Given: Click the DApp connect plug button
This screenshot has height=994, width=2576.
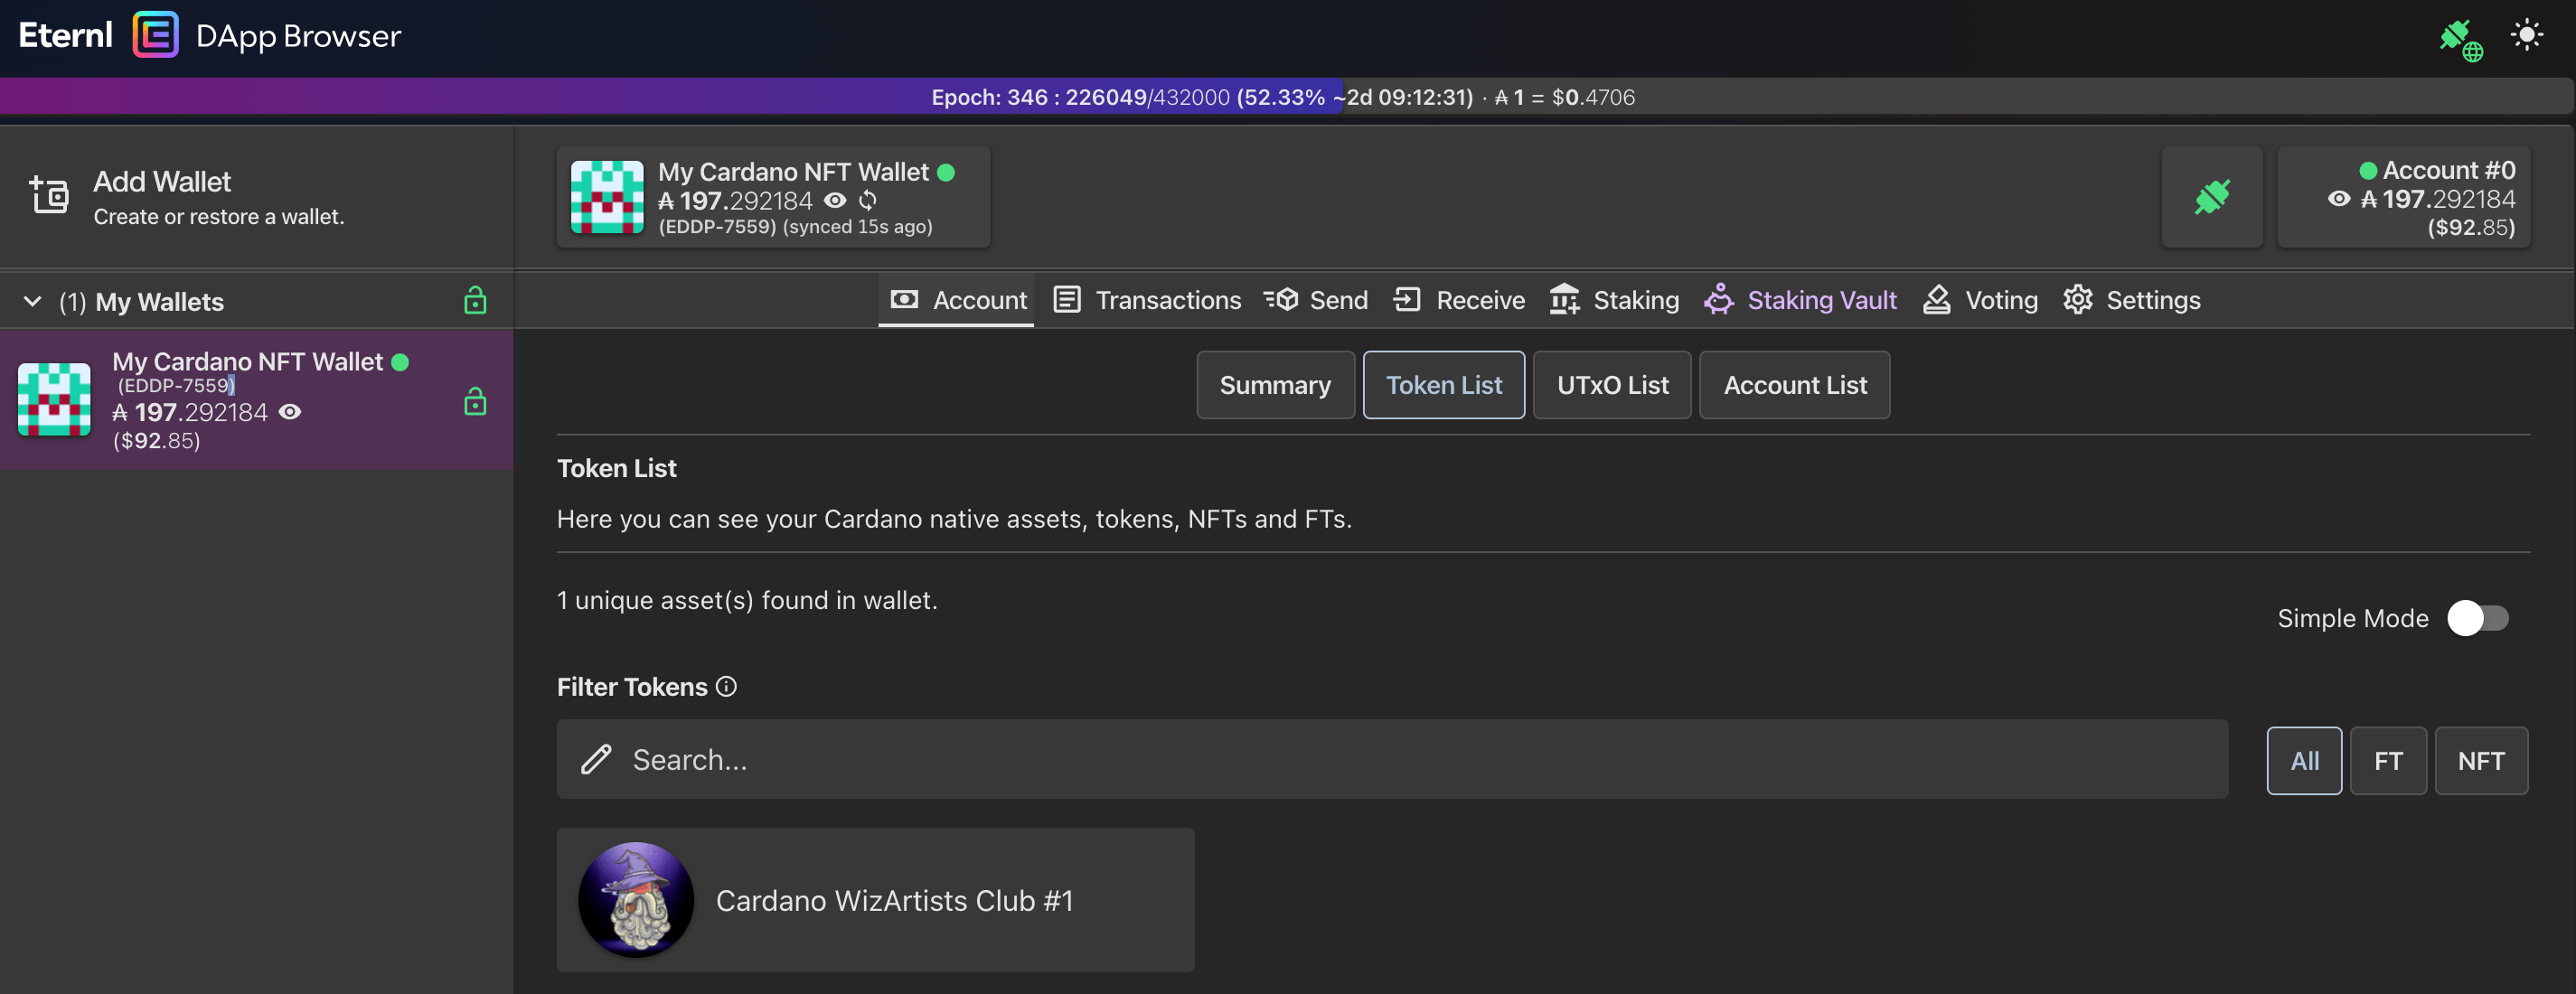Looking at the screenshot, I should pyautogui.click(x=2212, y=197).
